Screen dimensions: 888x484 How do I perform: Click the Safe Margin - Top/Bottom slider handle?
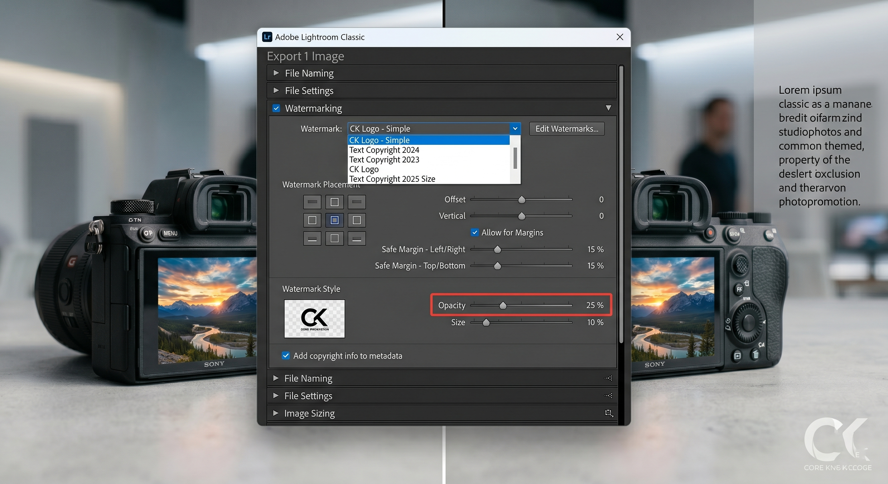pyautogui.click(x=497, y=266)
